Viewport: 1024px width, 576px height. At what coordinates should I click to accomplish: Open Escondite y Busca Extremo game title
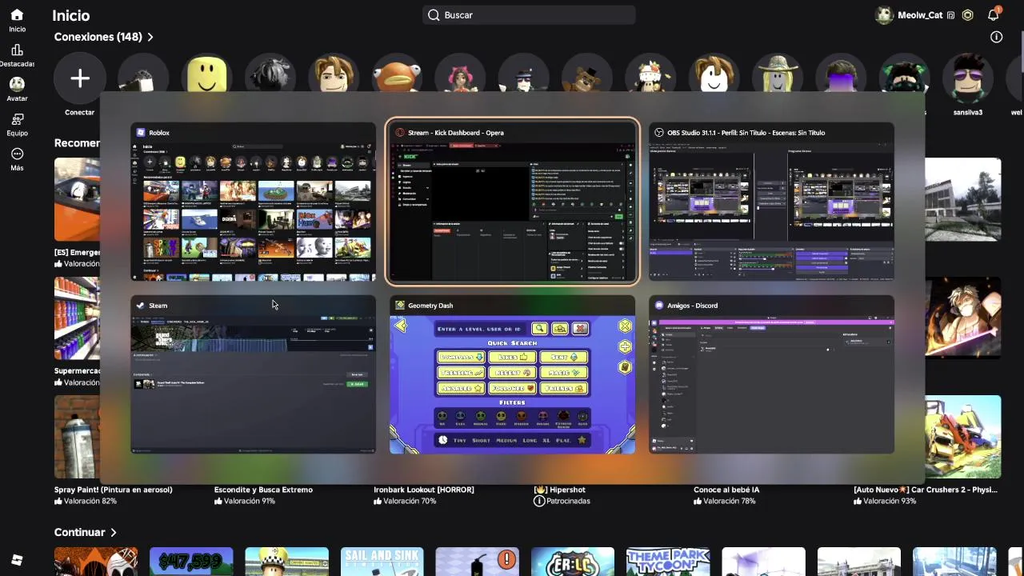tap(263, 490)
